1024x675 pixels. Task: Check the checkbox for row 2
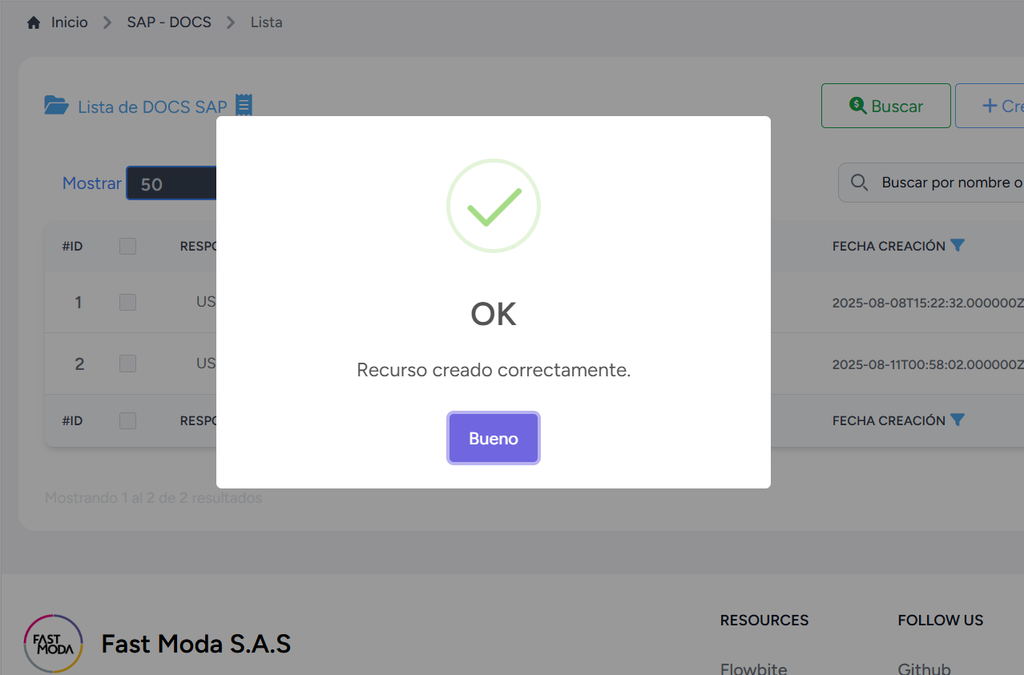click(127, 364)
